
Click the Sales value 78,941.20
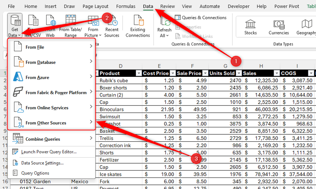261,174
